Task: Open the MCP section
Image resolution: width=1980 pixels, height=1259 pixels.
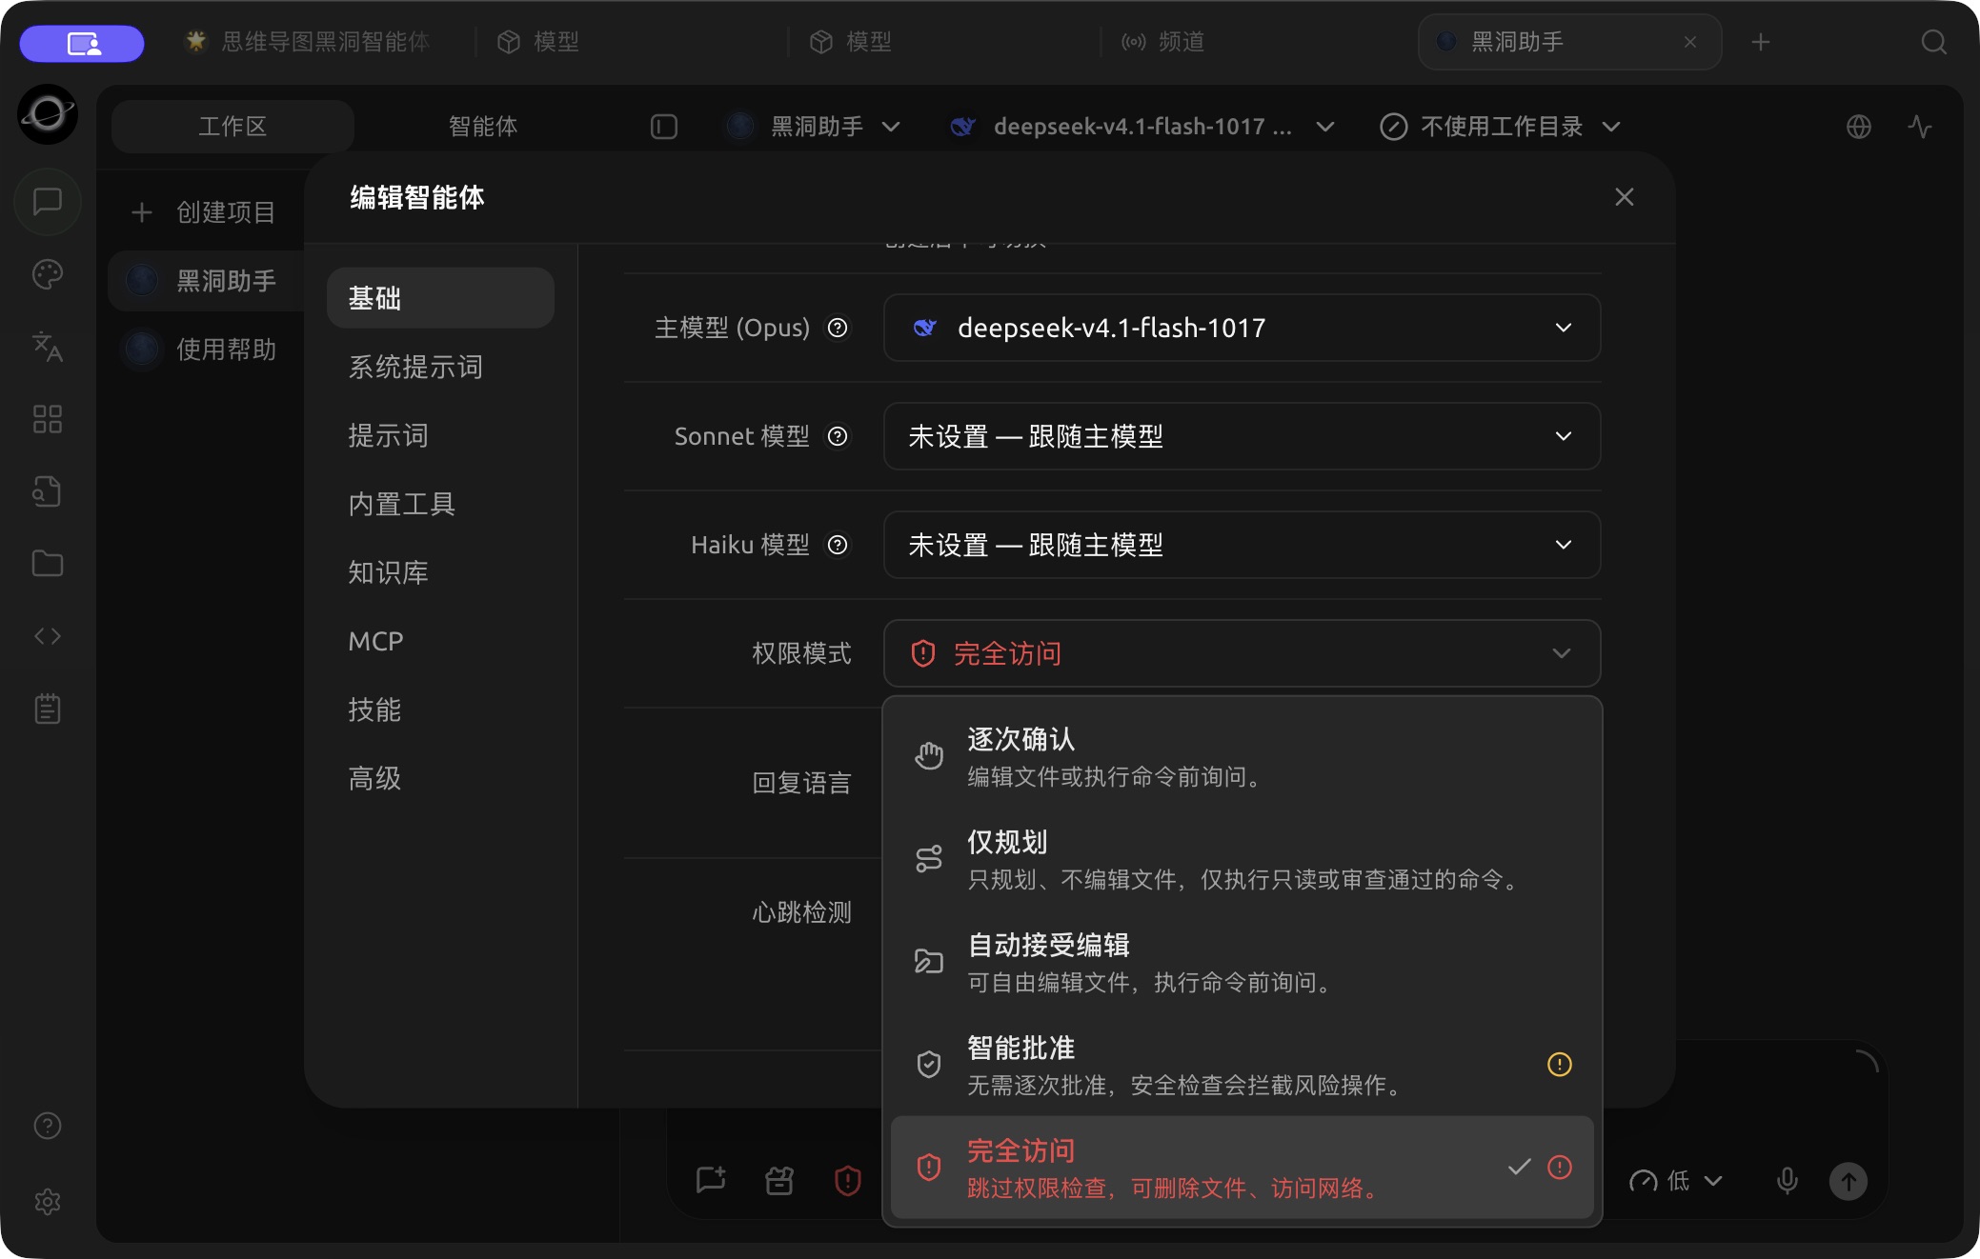Action: 440,641
